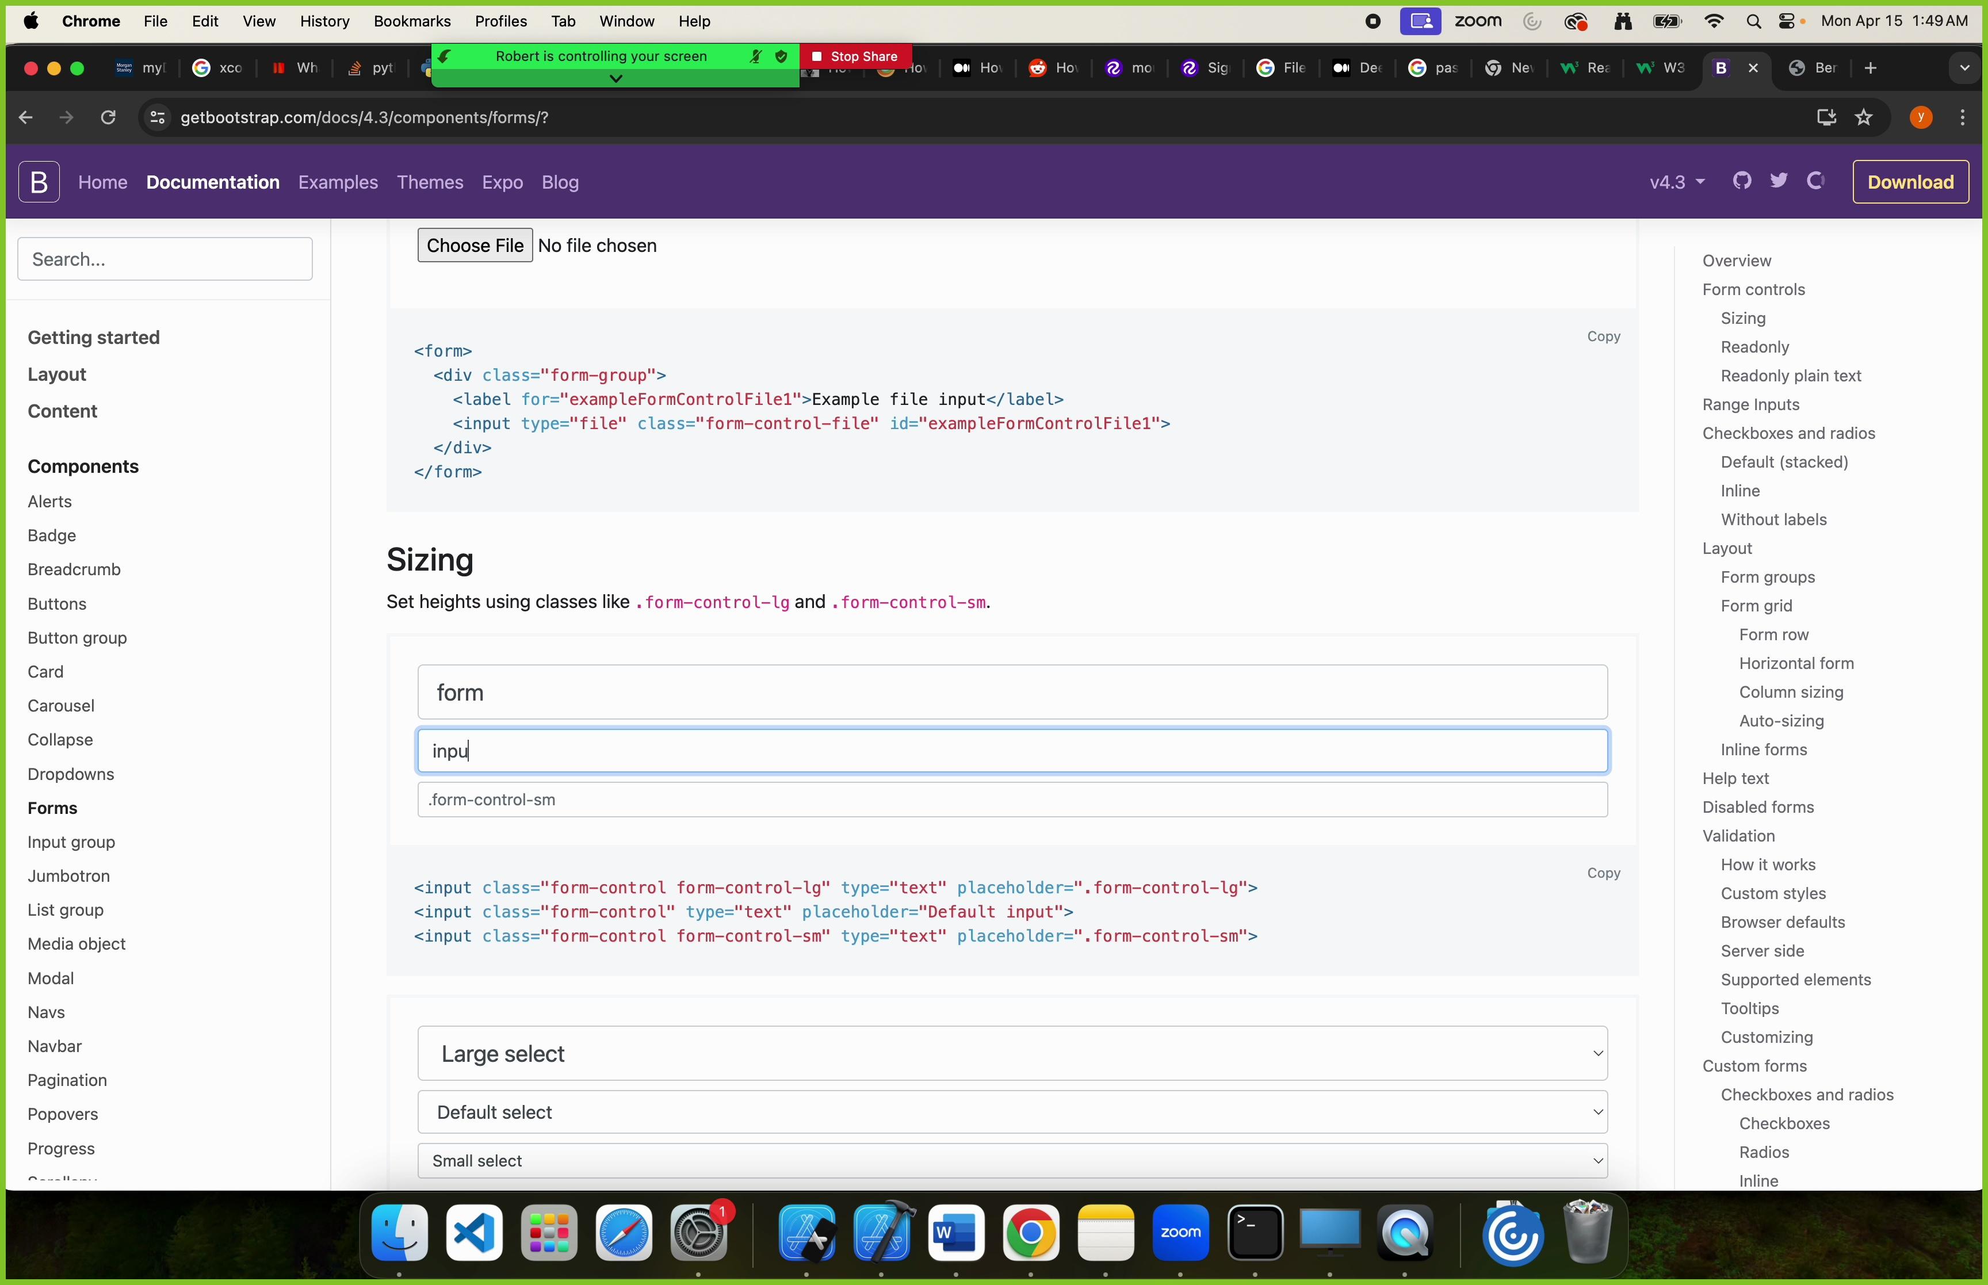Viewport: 1988px width, 1285px height.
Task: Click the Bootstrap Twitter icon
Action: click(1779, 181)
